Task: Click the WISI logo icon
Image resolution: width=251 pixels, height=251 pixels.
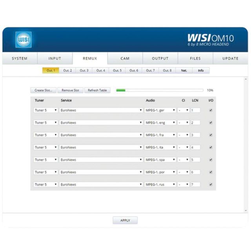Action: point(22,40)
